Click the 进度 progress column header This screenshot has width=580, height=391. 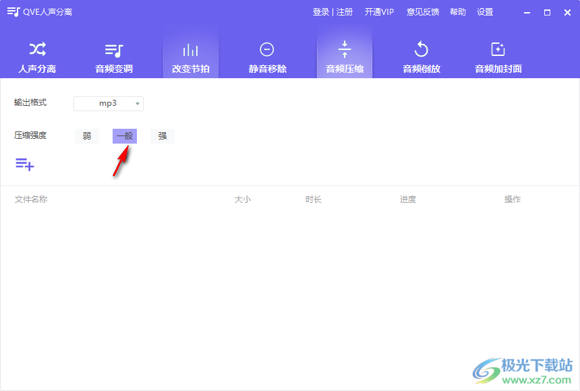[x=407, y=199]
